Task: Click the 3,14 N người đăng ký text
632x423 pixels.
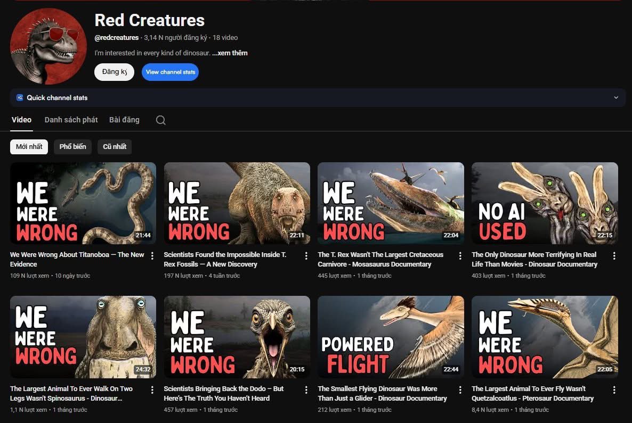Action: click(x=175, y=37)
